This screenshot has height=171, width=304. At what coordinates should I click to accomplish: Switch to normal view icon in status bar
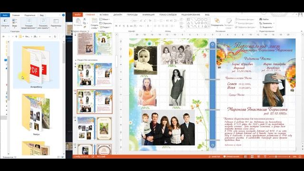point(246,156)
